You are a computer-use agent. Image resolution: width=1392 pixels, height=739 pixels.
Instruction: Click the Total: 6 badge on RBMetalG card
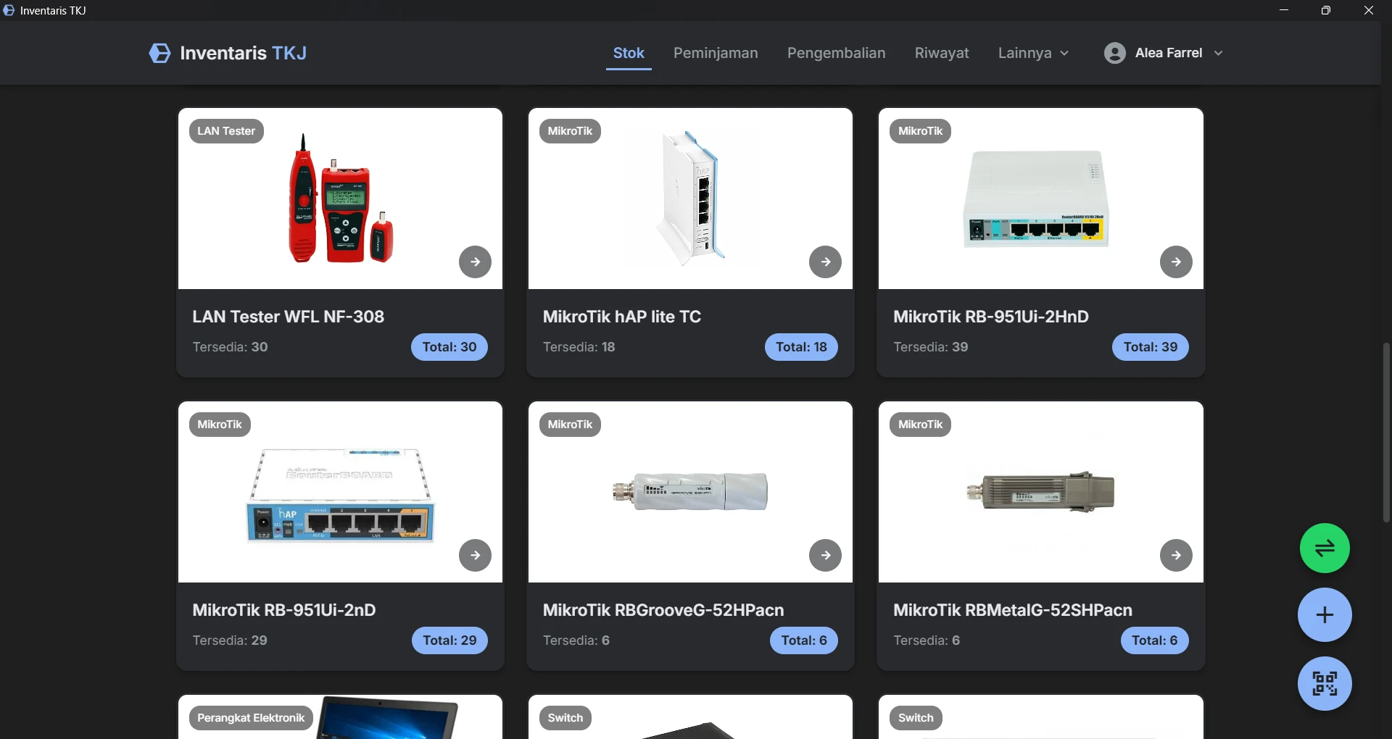[x=1155, y=640]
